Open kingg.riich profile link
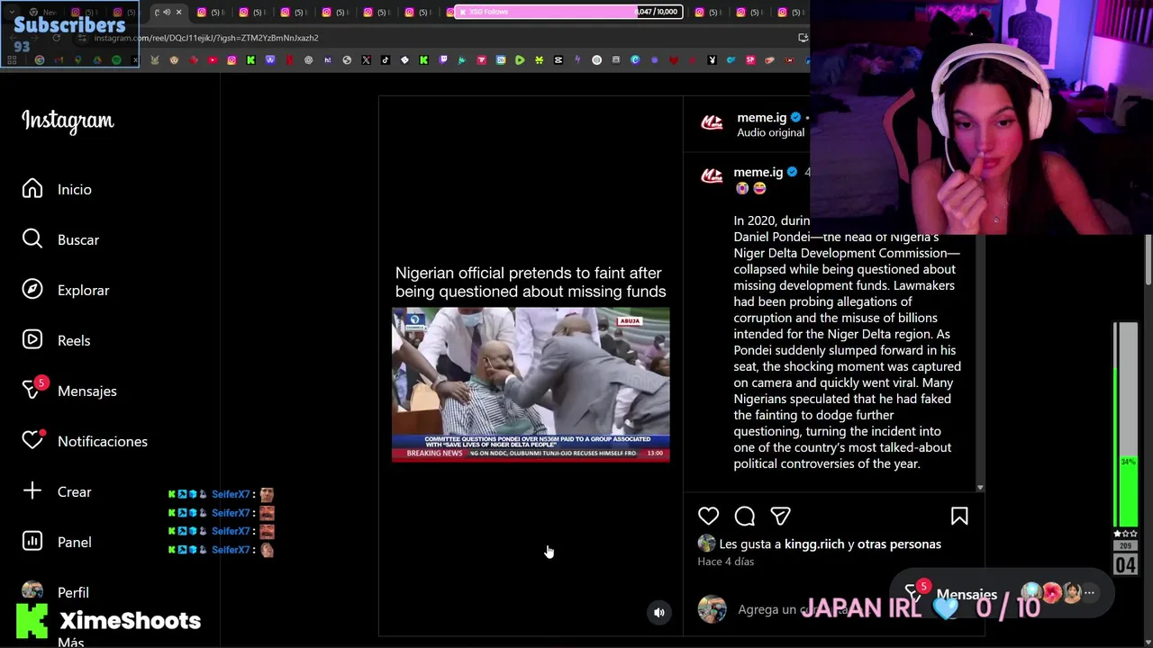 point(814,544)
